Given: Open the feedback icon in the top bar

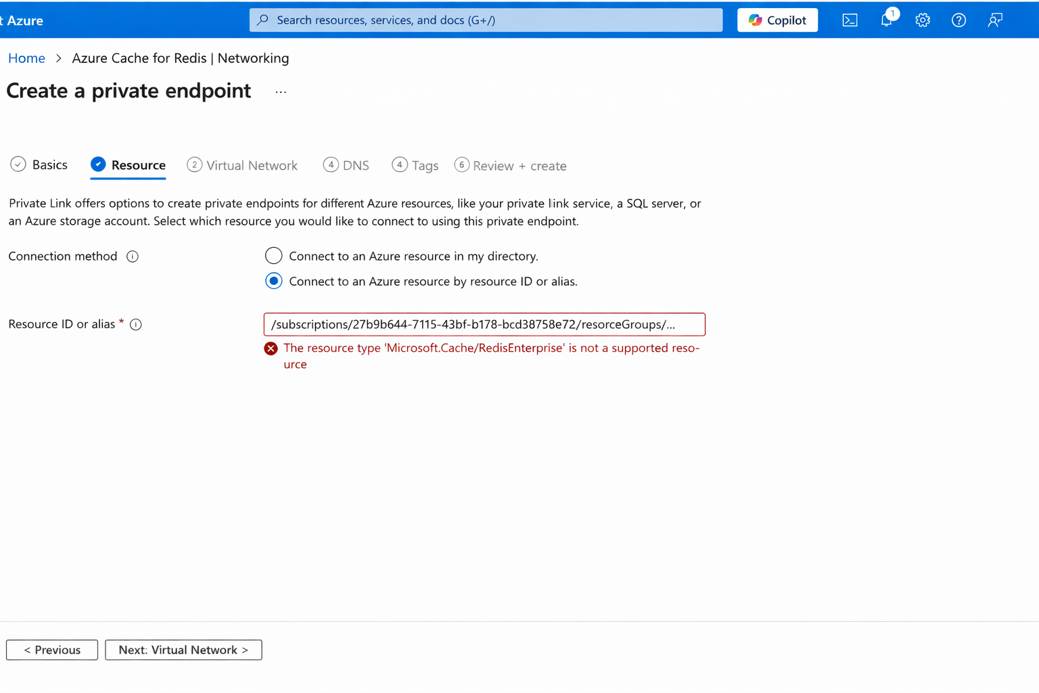Looking at the screenshot, I should coord(995,20).
